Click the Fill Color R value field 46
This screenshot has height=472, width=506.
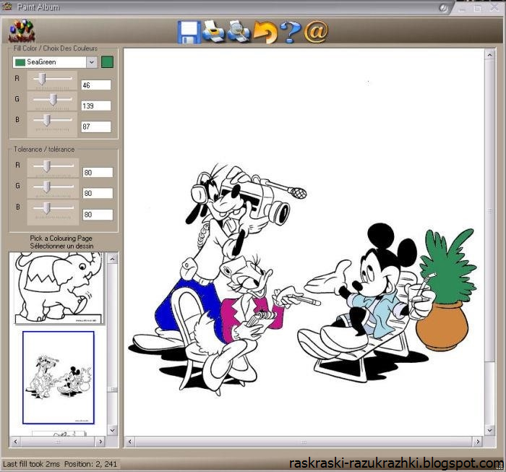[96, 85]
